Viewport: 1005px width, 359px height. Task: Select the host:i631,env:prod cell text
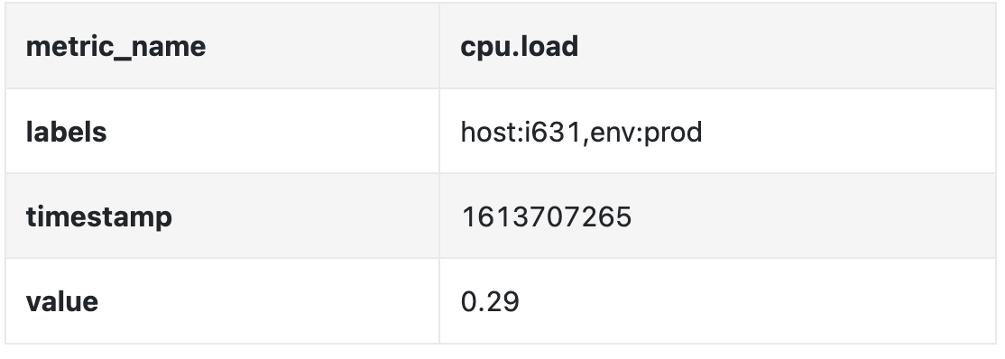point(581,132)
